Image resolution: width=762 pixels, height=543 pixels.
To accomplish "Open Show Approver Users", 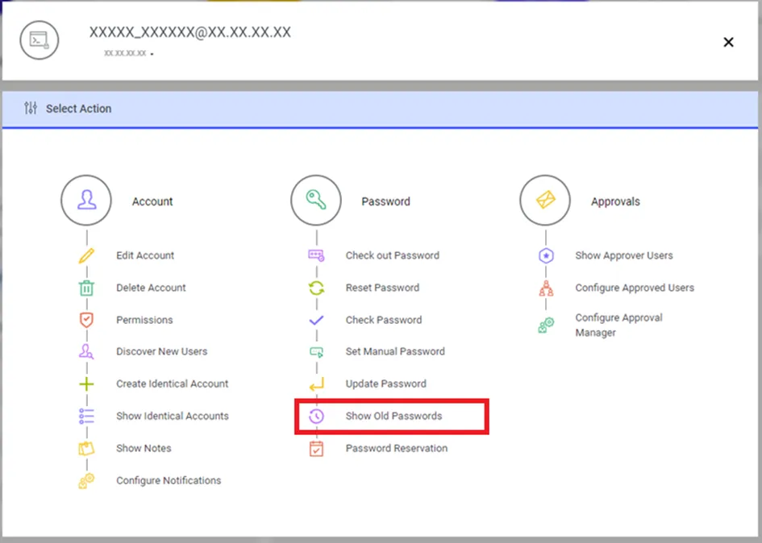I will pyautogui.click(x=624, y=255).
